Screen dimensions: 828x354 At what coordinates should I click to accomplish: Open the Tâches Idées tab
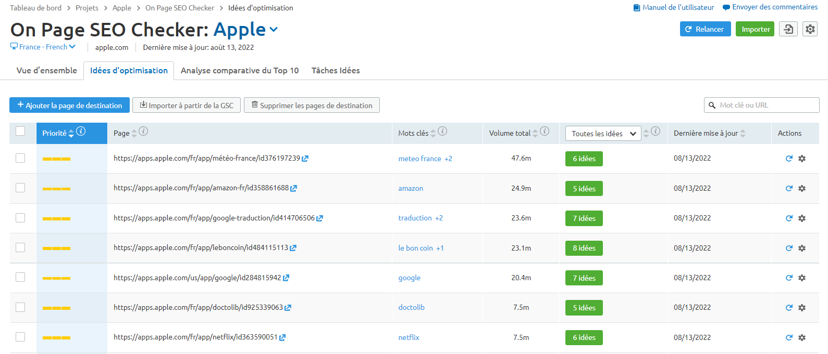336,70
